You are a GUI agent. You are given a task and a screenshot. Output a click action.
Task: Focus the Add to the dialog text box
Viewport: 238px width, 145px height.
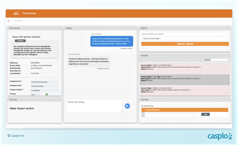pyautogui.click(x=94, y=106)
